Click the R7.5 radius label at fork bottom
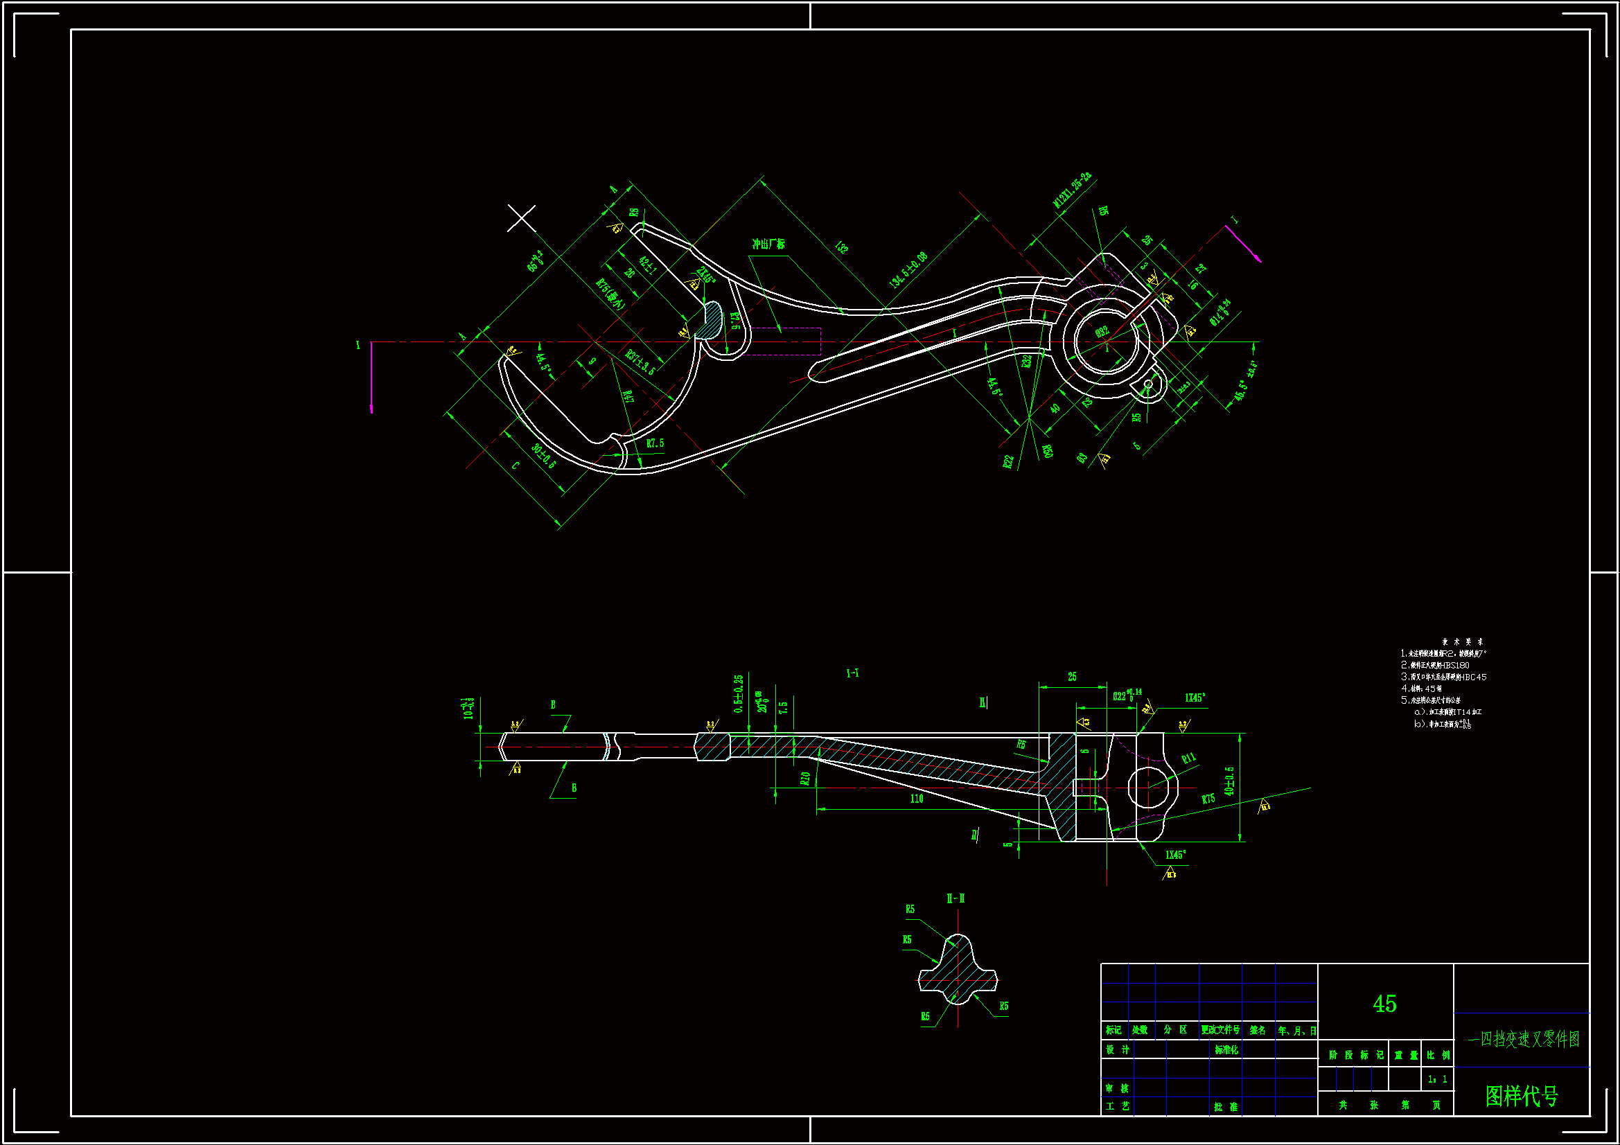This screenshot has width=1620, height=1145. [655, 443]
